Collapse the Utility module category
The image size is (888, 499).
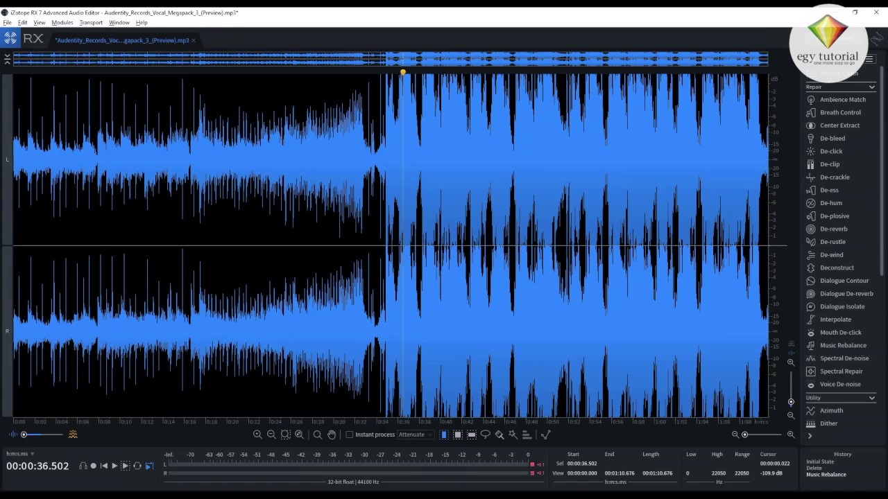871,398
